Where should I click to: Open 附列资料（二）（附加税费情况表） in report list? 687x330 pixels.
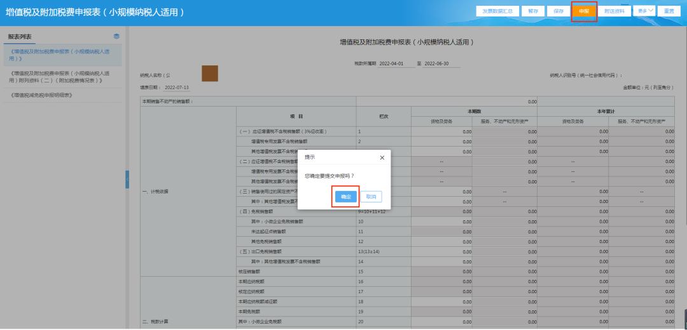coord(61,77)
